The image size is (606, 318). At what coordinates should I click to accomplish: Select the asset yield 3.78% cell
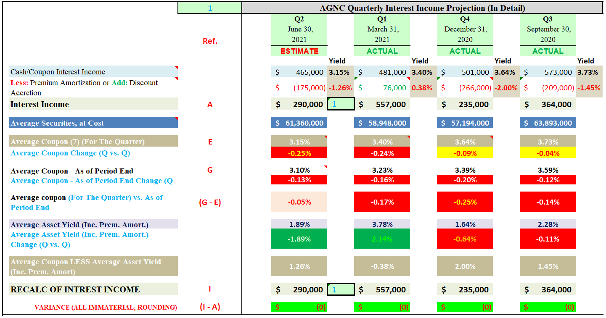382,224
